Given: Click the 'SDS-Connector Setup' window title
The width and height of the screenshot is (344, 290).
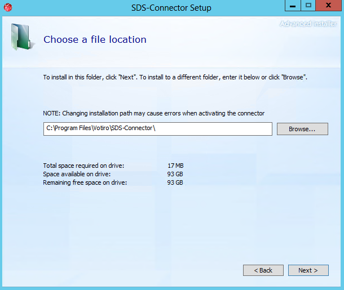Looking at the screenshot, I should [x=171, y=8].
